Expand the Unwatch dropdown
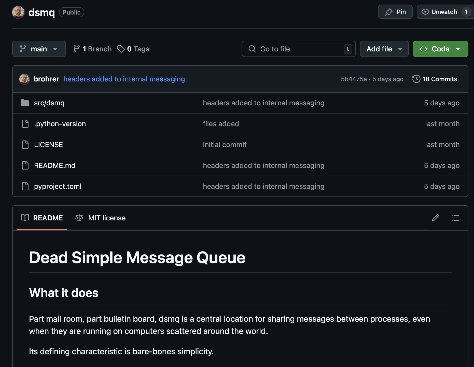The height and width of the screenshot is (367, 474). pos(444,12)
